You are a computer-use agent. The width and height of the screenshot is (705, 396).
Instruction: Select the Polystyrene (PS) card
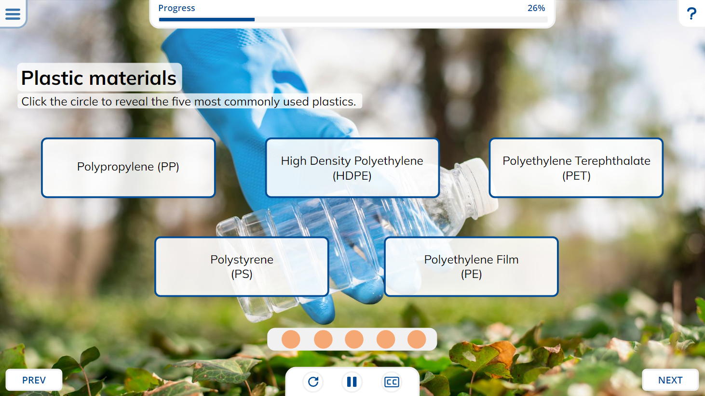pos(242,266)
